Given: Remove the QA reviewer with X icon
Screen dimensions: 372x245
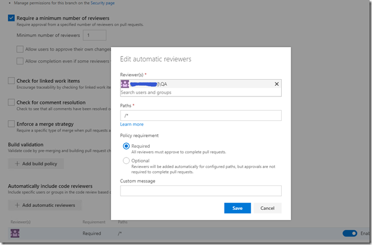Looking at the screenshot, I should [x=276, y=84].
